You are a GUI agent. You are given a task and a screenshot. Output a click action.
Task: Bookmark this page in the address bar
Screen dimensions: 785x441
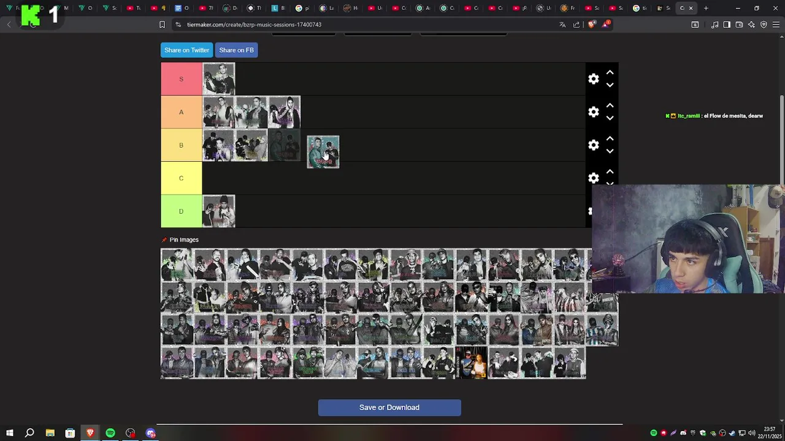click(x=162, y=24)
